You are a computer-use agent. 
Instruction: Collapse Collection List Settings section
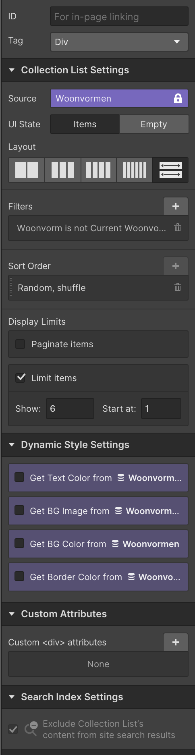tap(12, 70)
